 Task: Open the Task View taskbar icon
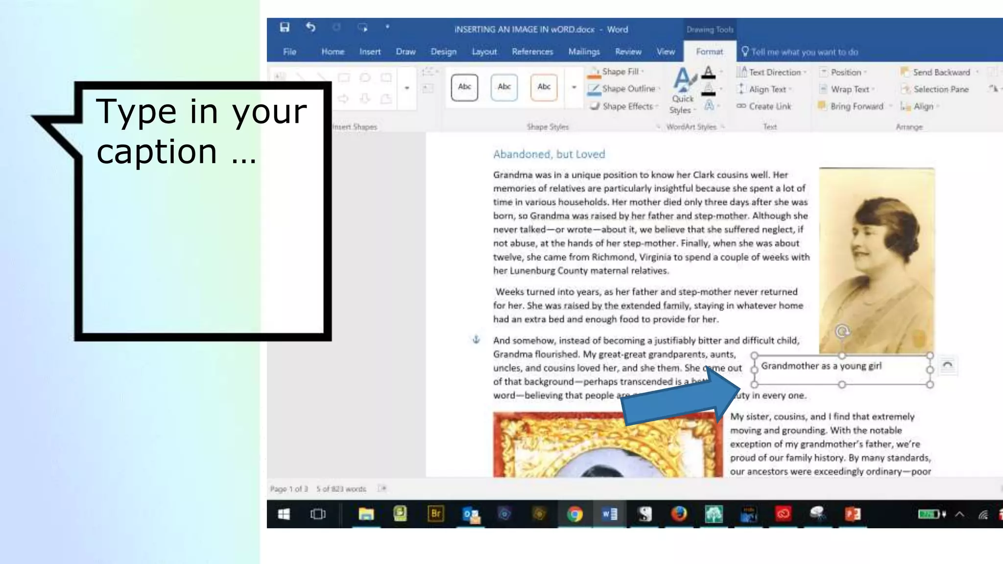click(318, 514)
